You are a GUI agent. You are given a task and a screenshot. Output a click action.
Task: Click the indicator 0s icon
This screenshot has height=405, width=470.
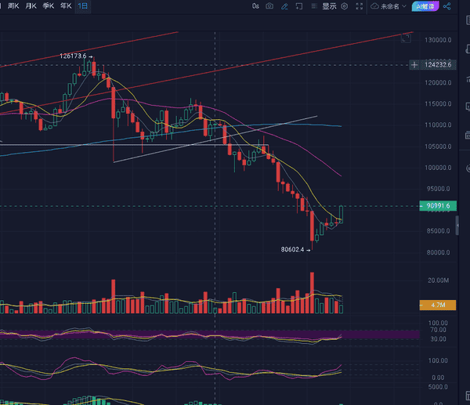pyautogui.click(x=255, y=5)
